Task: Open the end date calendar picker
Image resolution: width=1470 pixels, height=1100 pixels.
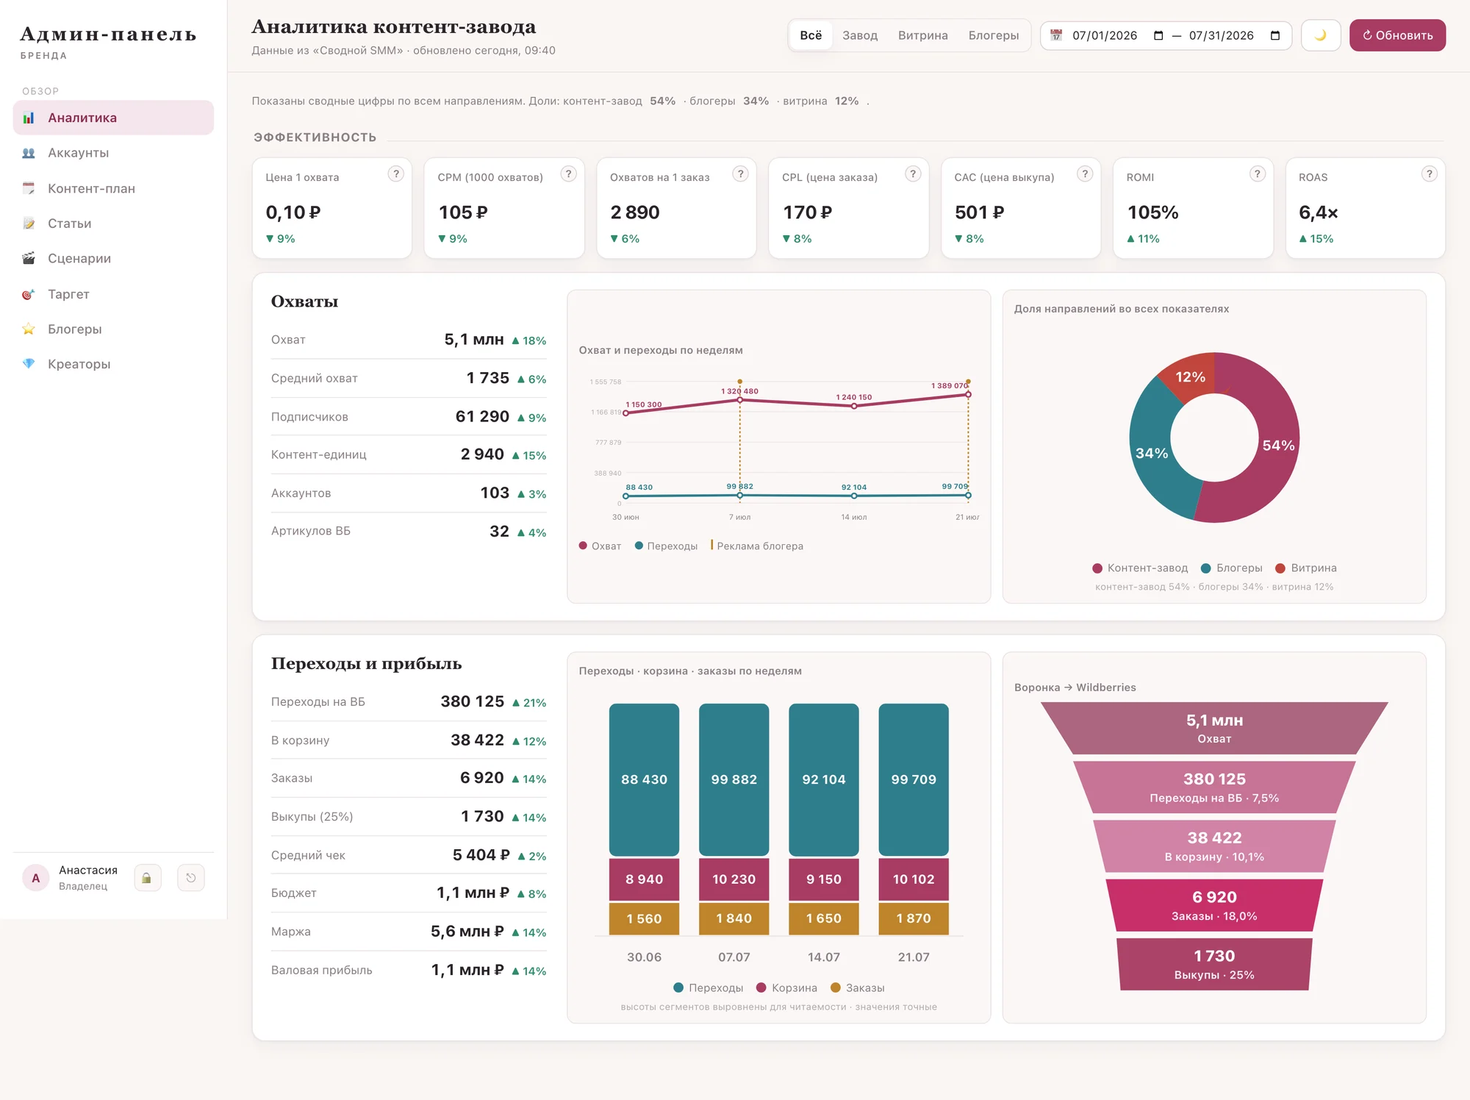Action: coord(1275,35)
